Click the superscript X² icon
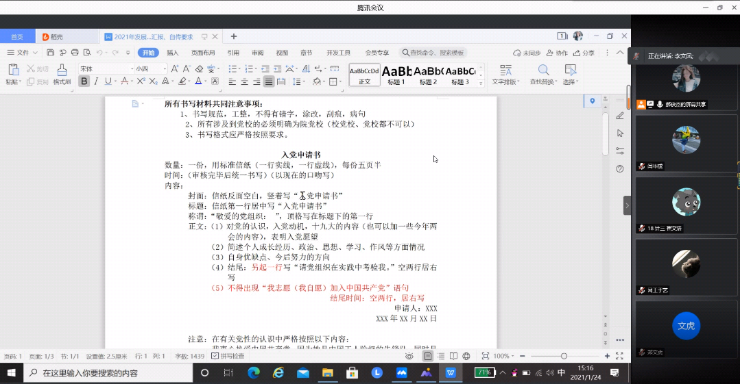The image size is (740, 384). (140, 81)
